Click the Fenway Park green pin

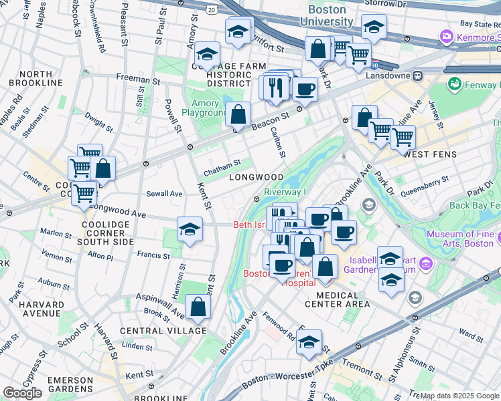454,84
